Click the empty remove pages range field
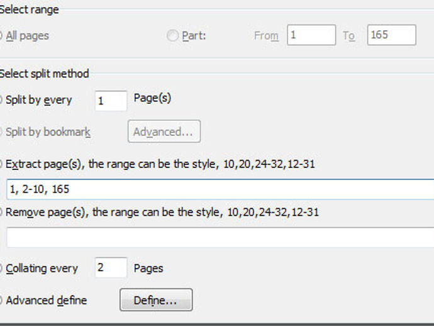 [220, 237]
